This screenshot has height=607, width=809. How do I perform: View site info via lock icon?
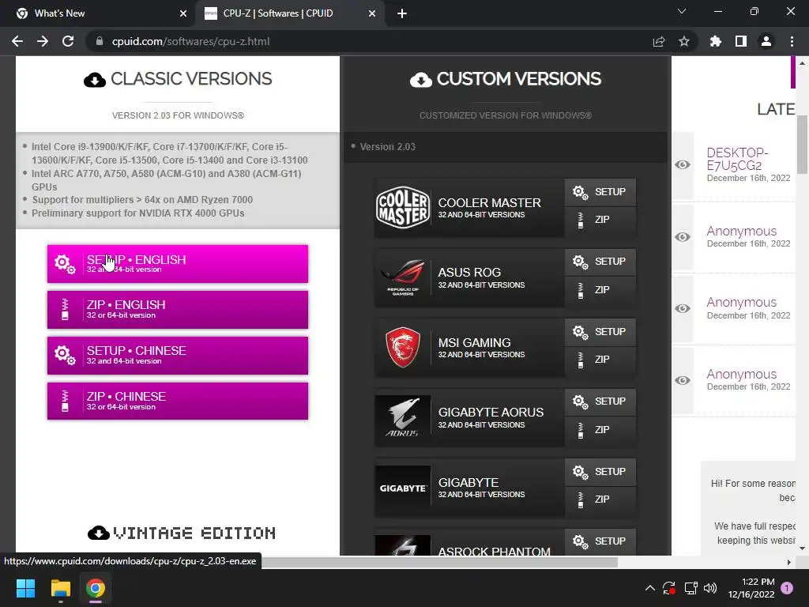[x=100, y=41]
